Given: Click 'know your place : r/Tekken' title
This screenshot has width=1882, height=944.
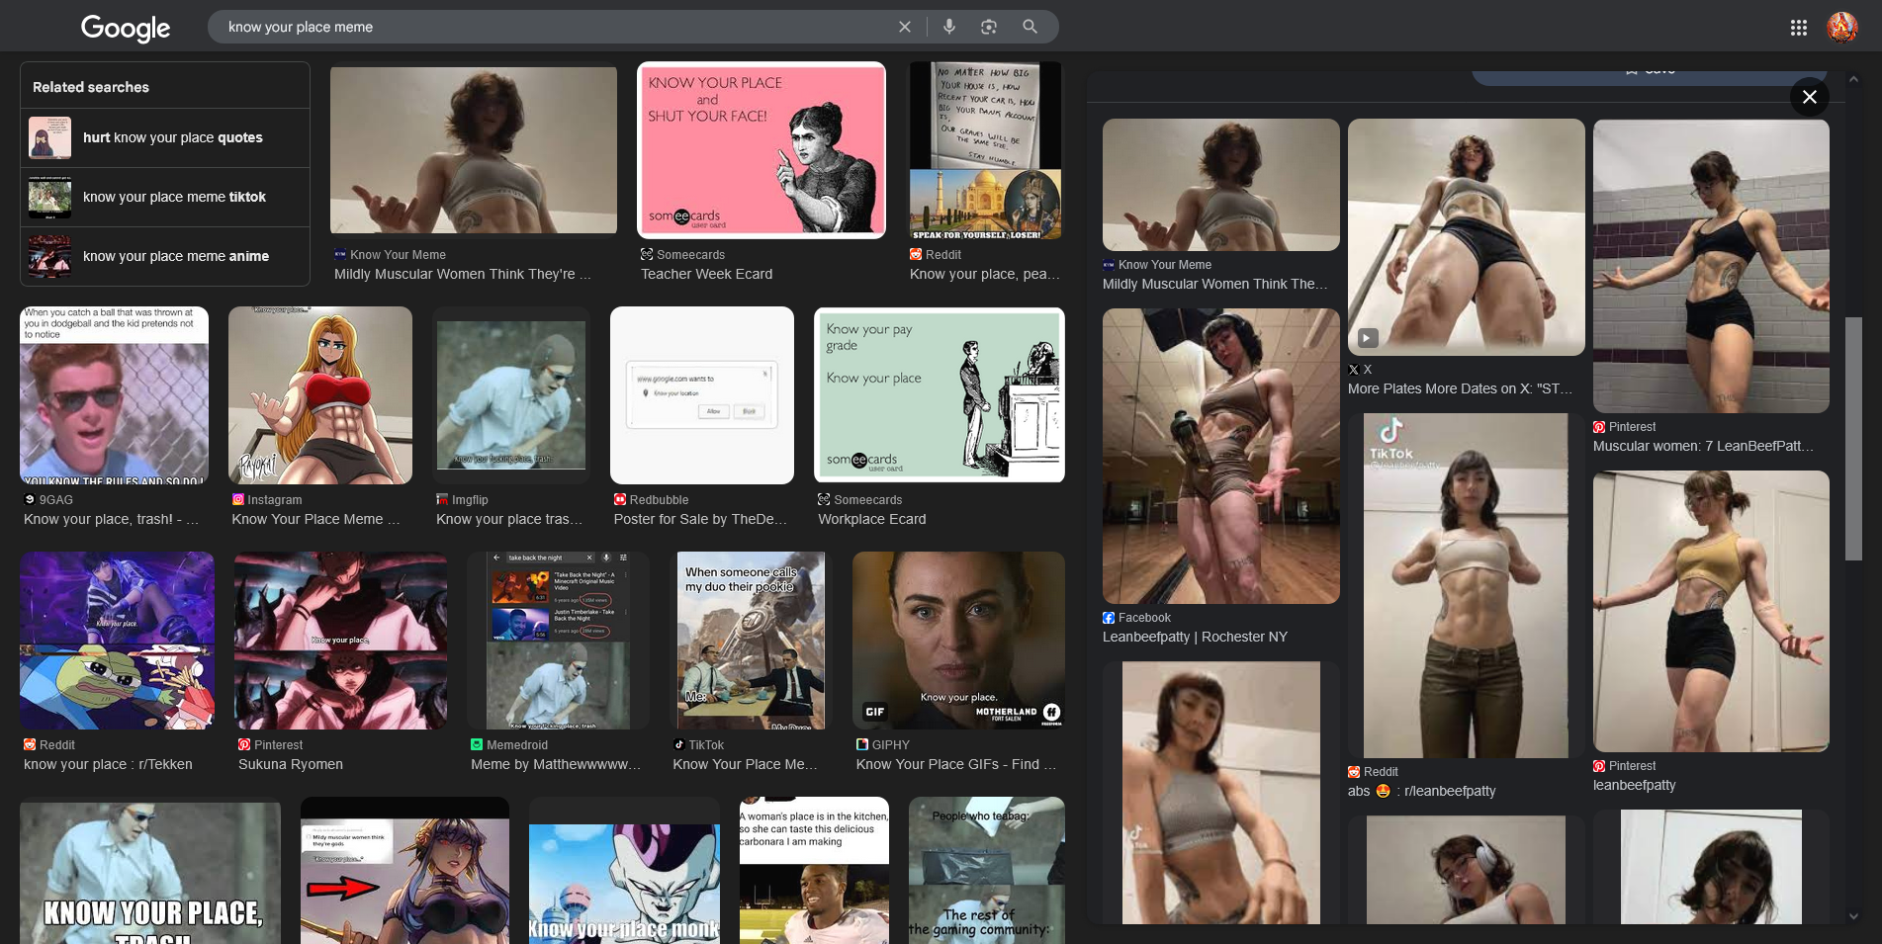Looking at the screenshot, I should (109, 764).
